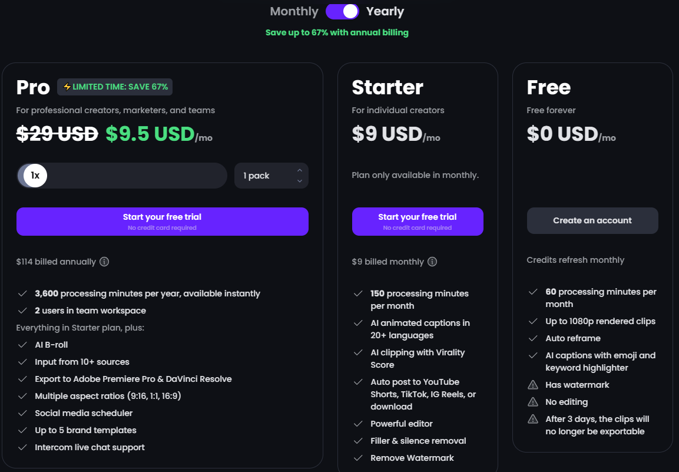
Task: Click the lightning bolt Limited Time badge
Action: [115, 87]
